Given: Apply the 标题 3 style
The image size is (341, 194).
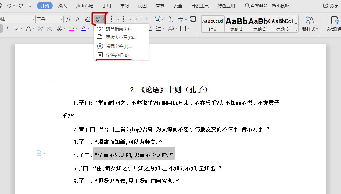Looking at the screenshot, I should [282, 24].
